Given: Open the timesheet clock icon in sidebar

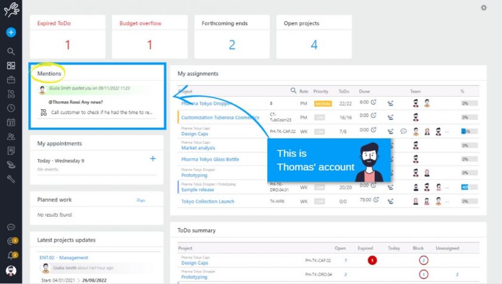Looking at the screenshot, I should 11,108.
